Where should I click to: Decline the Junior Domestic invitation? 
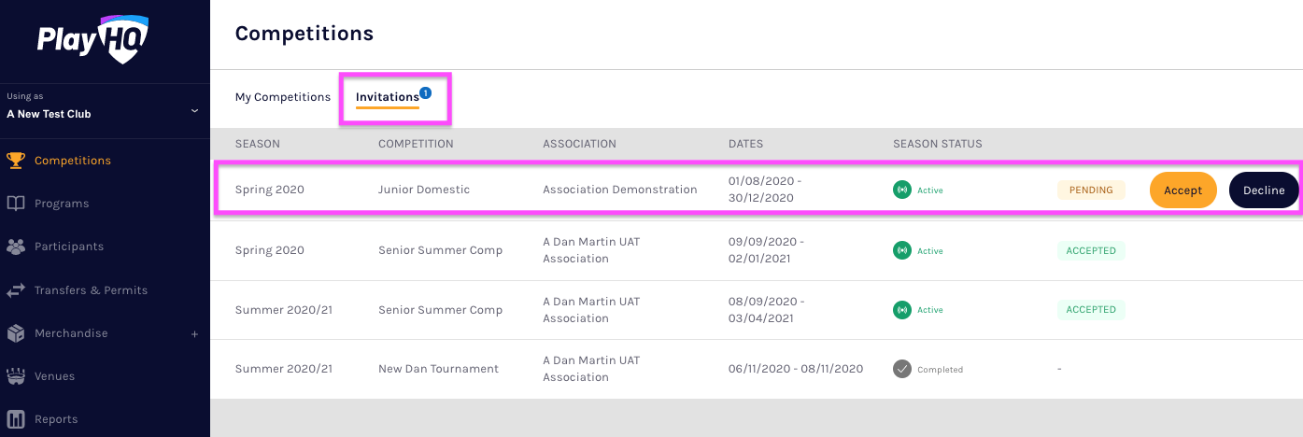pos(1263,190)
